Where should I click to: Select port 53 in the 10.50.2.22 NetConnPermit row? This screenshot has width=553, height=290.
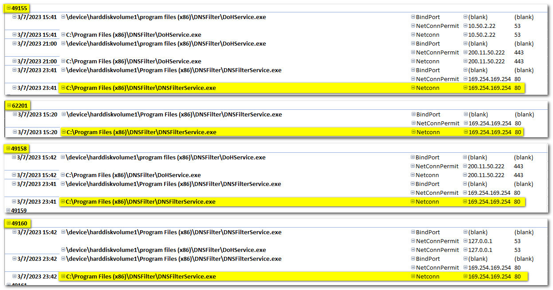518,26
